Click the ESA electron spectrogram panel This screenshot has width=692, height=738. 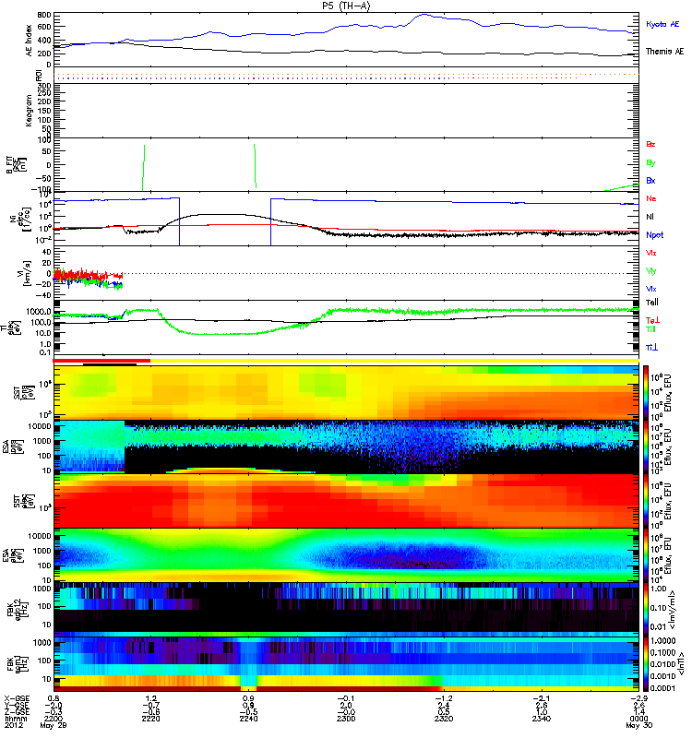click(x=346, y=555)
